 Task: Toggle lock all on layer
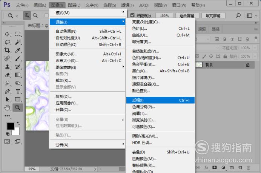[x=225, y=57]
